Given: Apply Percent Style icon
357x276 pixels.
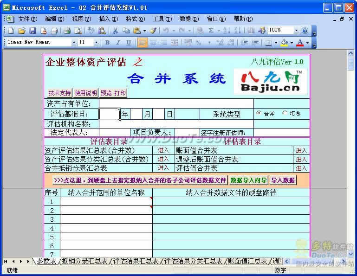Looking at the screenshot, I should [199, 43].
